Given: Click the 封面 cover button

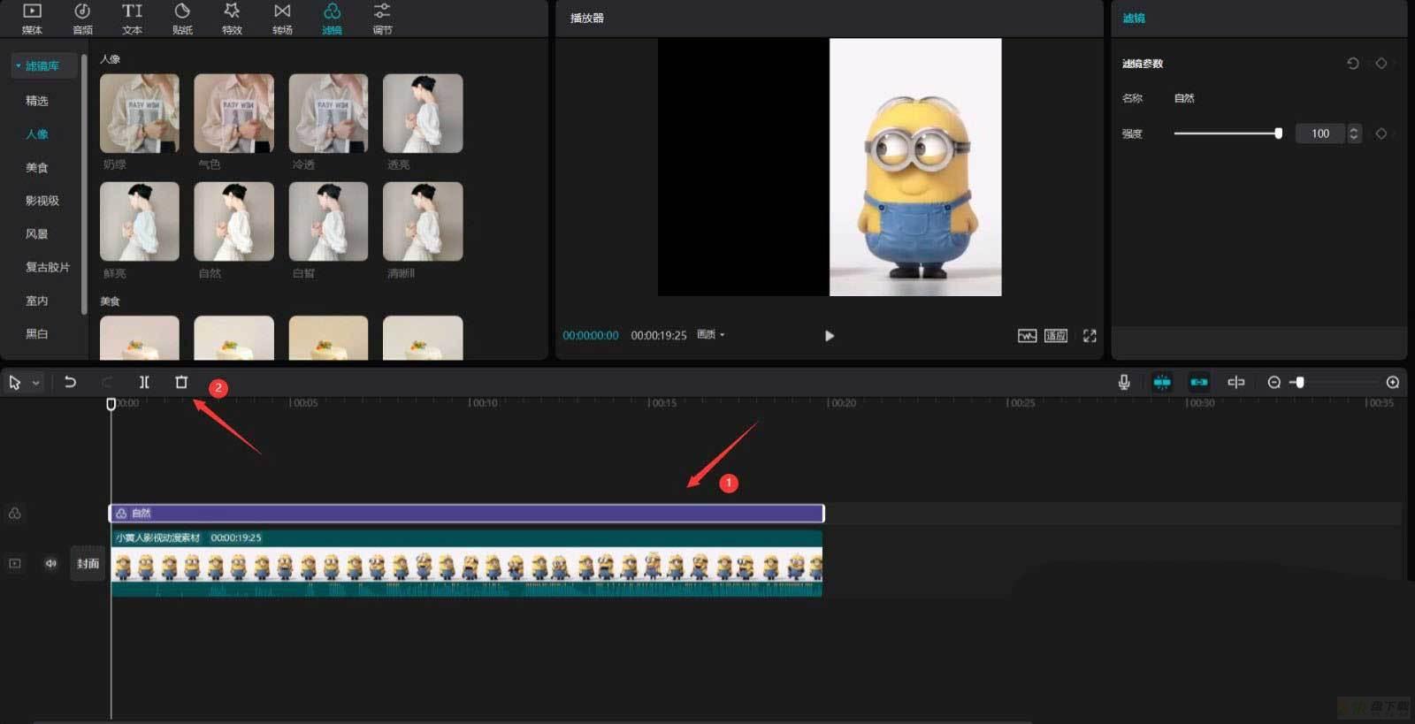Looking at the screenshot, I should [88, 563].
